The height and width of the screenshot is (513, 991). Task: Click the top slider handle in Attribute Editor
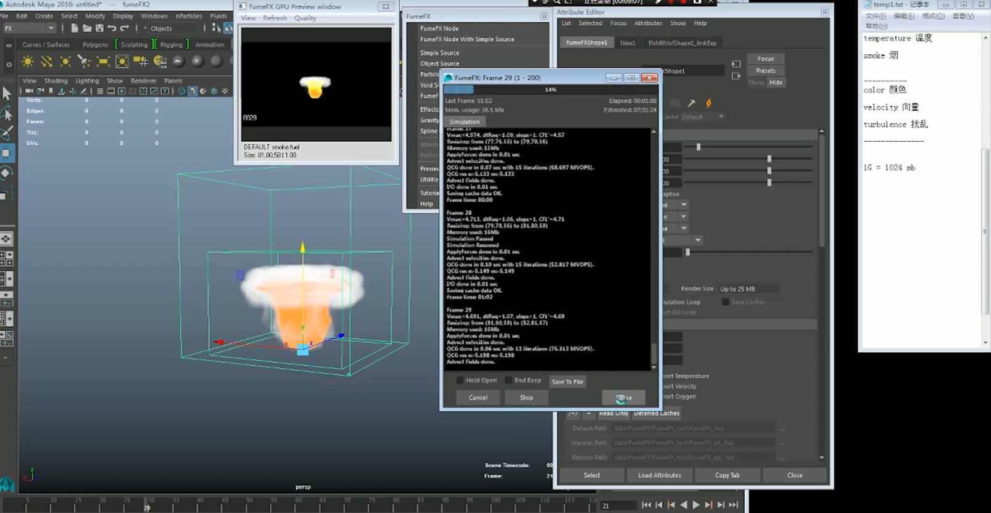(699, 147)
